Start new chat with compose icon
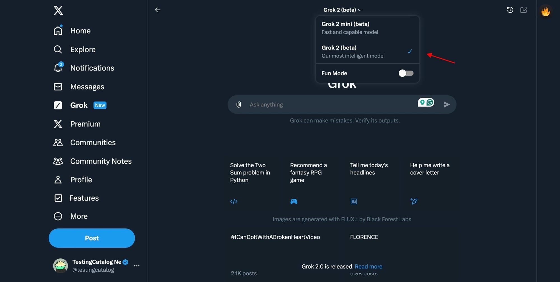This screenshot has height=282, width=560. point(523,10)
